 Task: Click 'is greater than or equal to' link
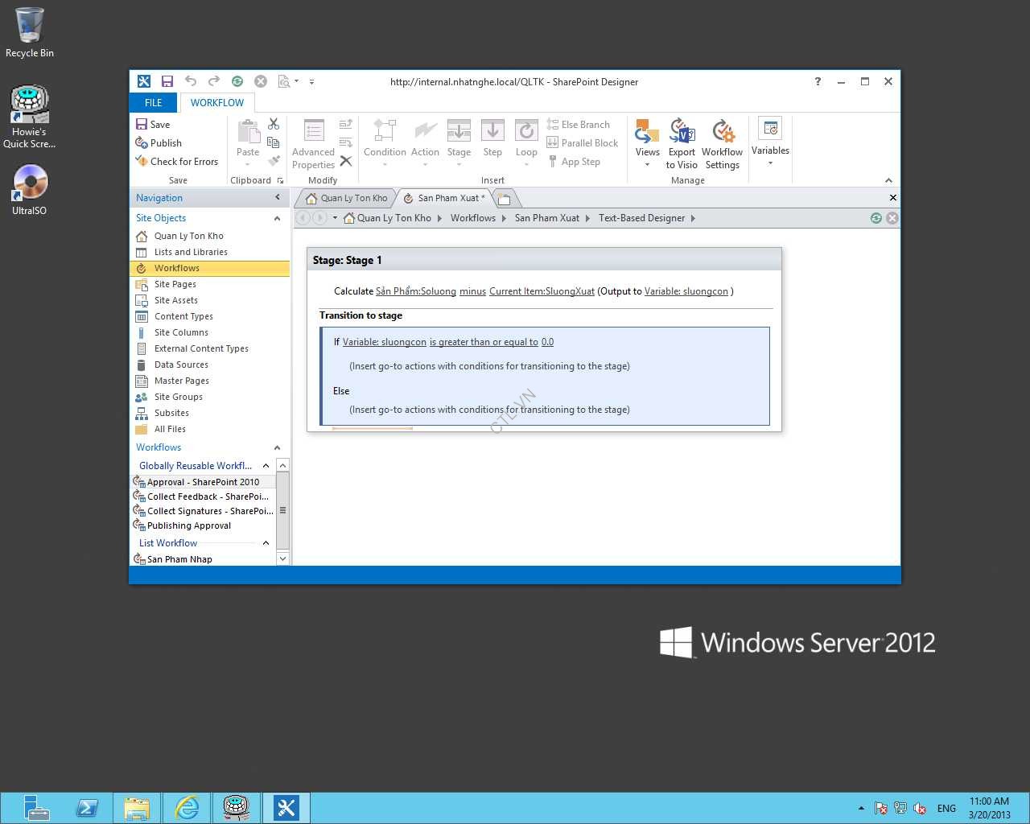pyautogui.click(x=484, y=342)
